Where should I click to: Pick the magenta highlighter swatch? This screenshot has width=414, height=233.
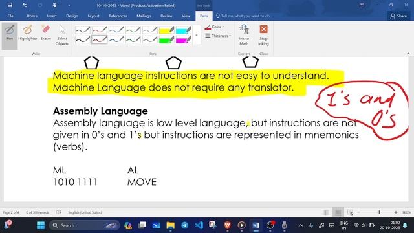click(x=184, y=39)
